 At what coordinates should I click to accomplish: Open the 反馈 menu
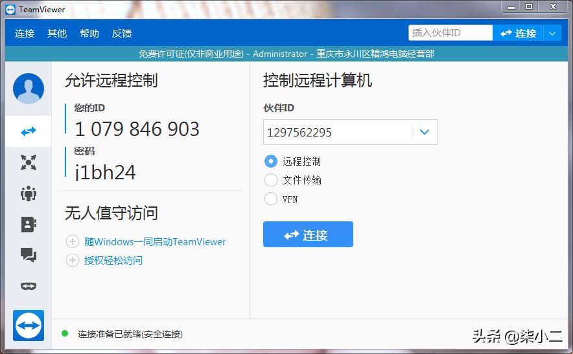[x=122, y=33]
